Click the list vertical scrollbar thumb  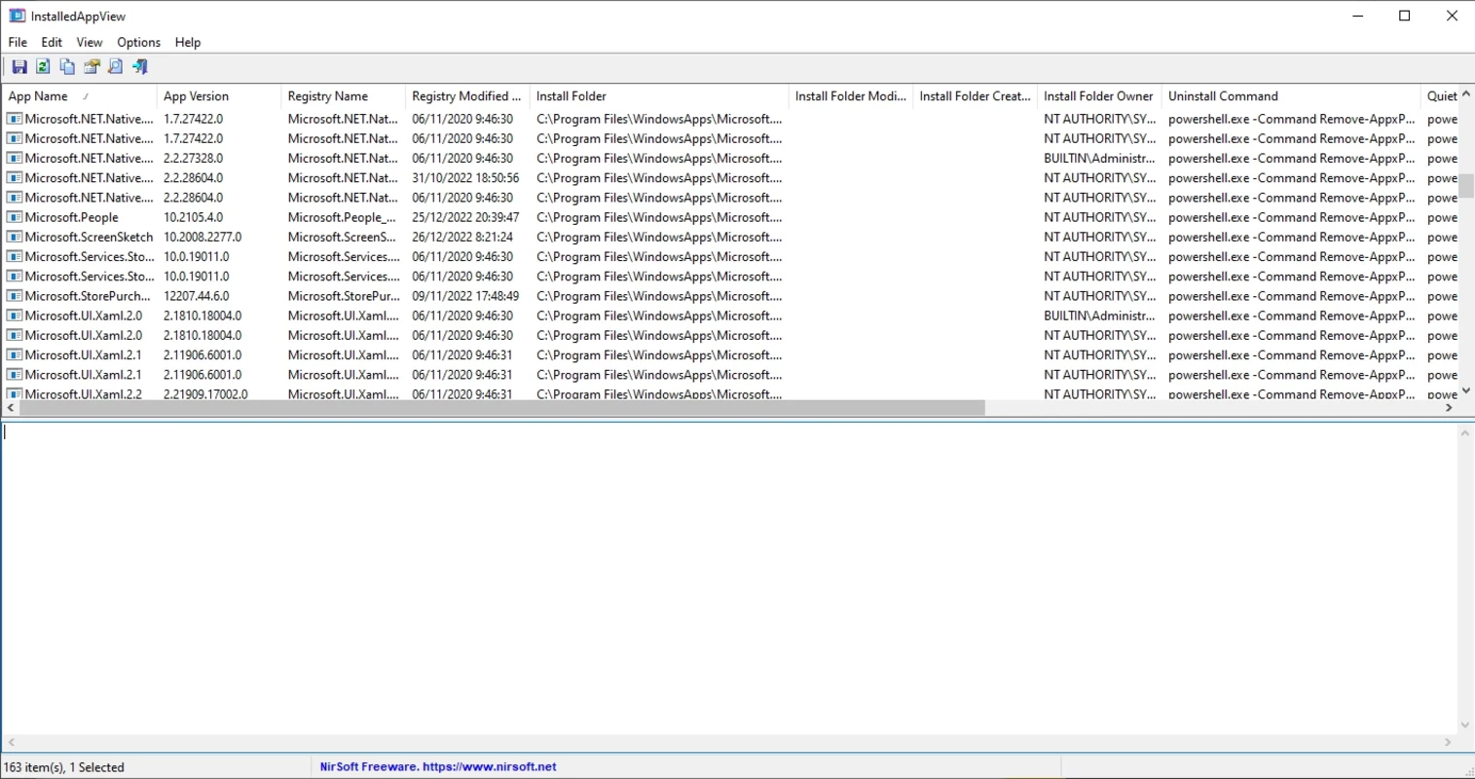click(1466, 185)
